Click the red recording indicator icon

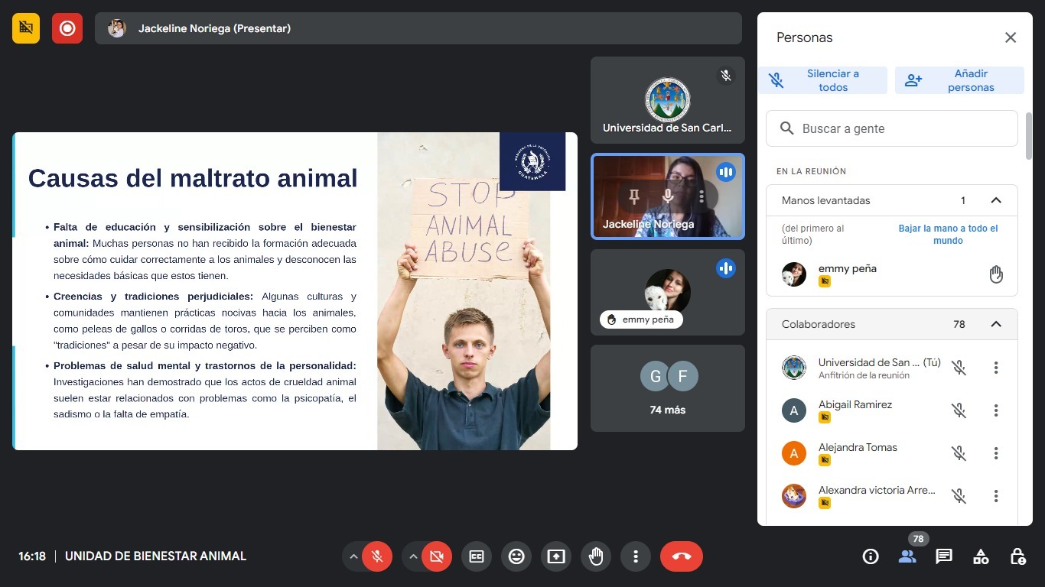click(67, 28)
